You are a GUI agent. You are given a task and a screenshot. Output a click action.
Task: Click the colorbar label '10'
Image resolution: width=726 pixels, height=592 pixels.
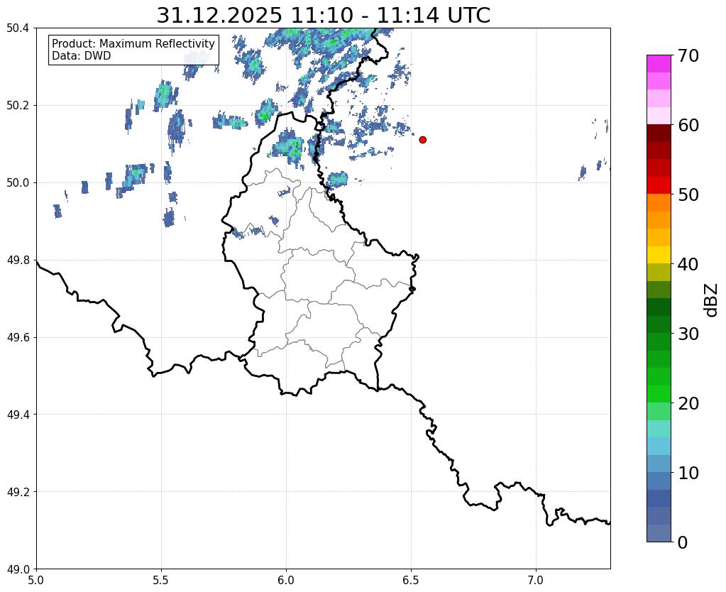pos(688,473)
